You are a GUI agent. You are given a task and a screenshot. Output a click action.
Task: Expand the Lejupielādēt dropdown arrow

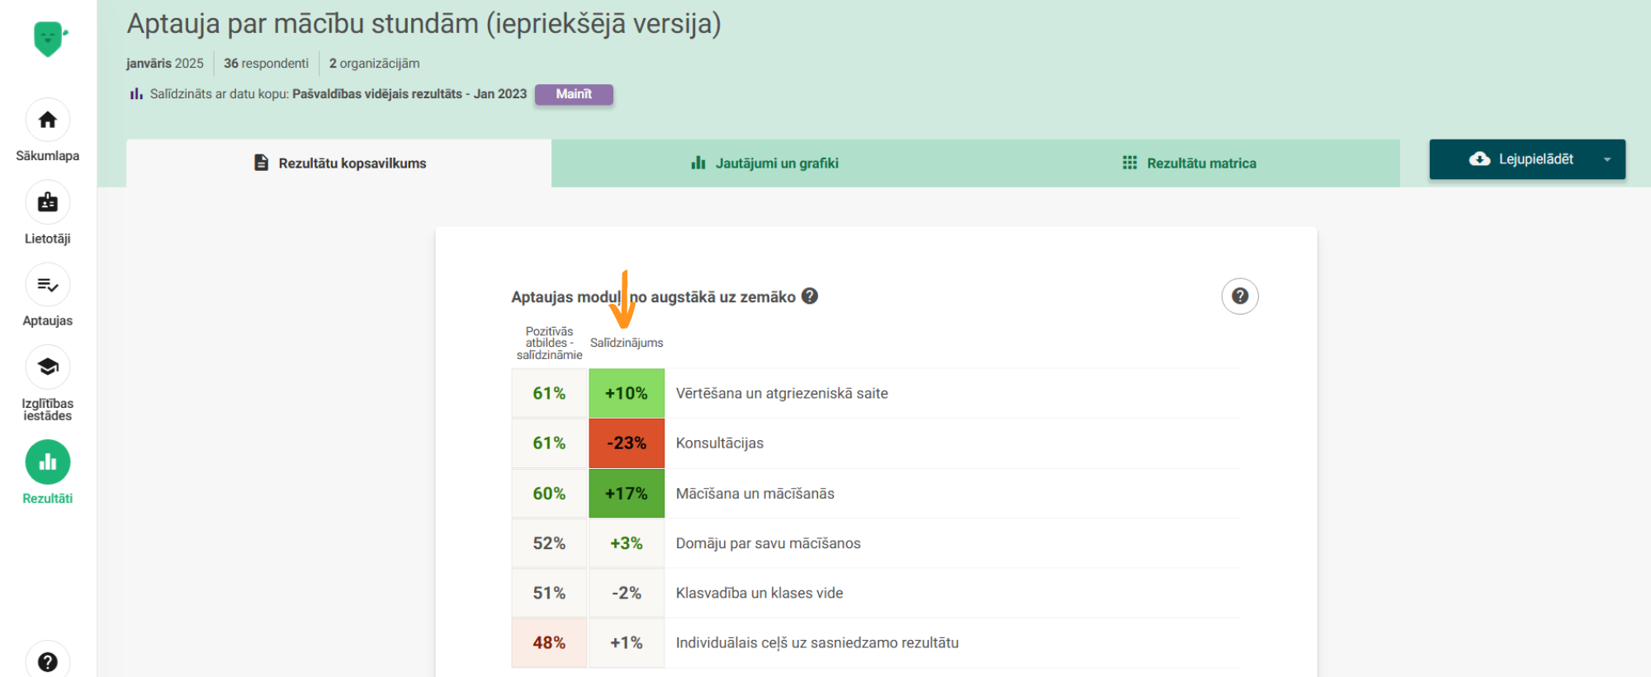[x=1606, y=159]
